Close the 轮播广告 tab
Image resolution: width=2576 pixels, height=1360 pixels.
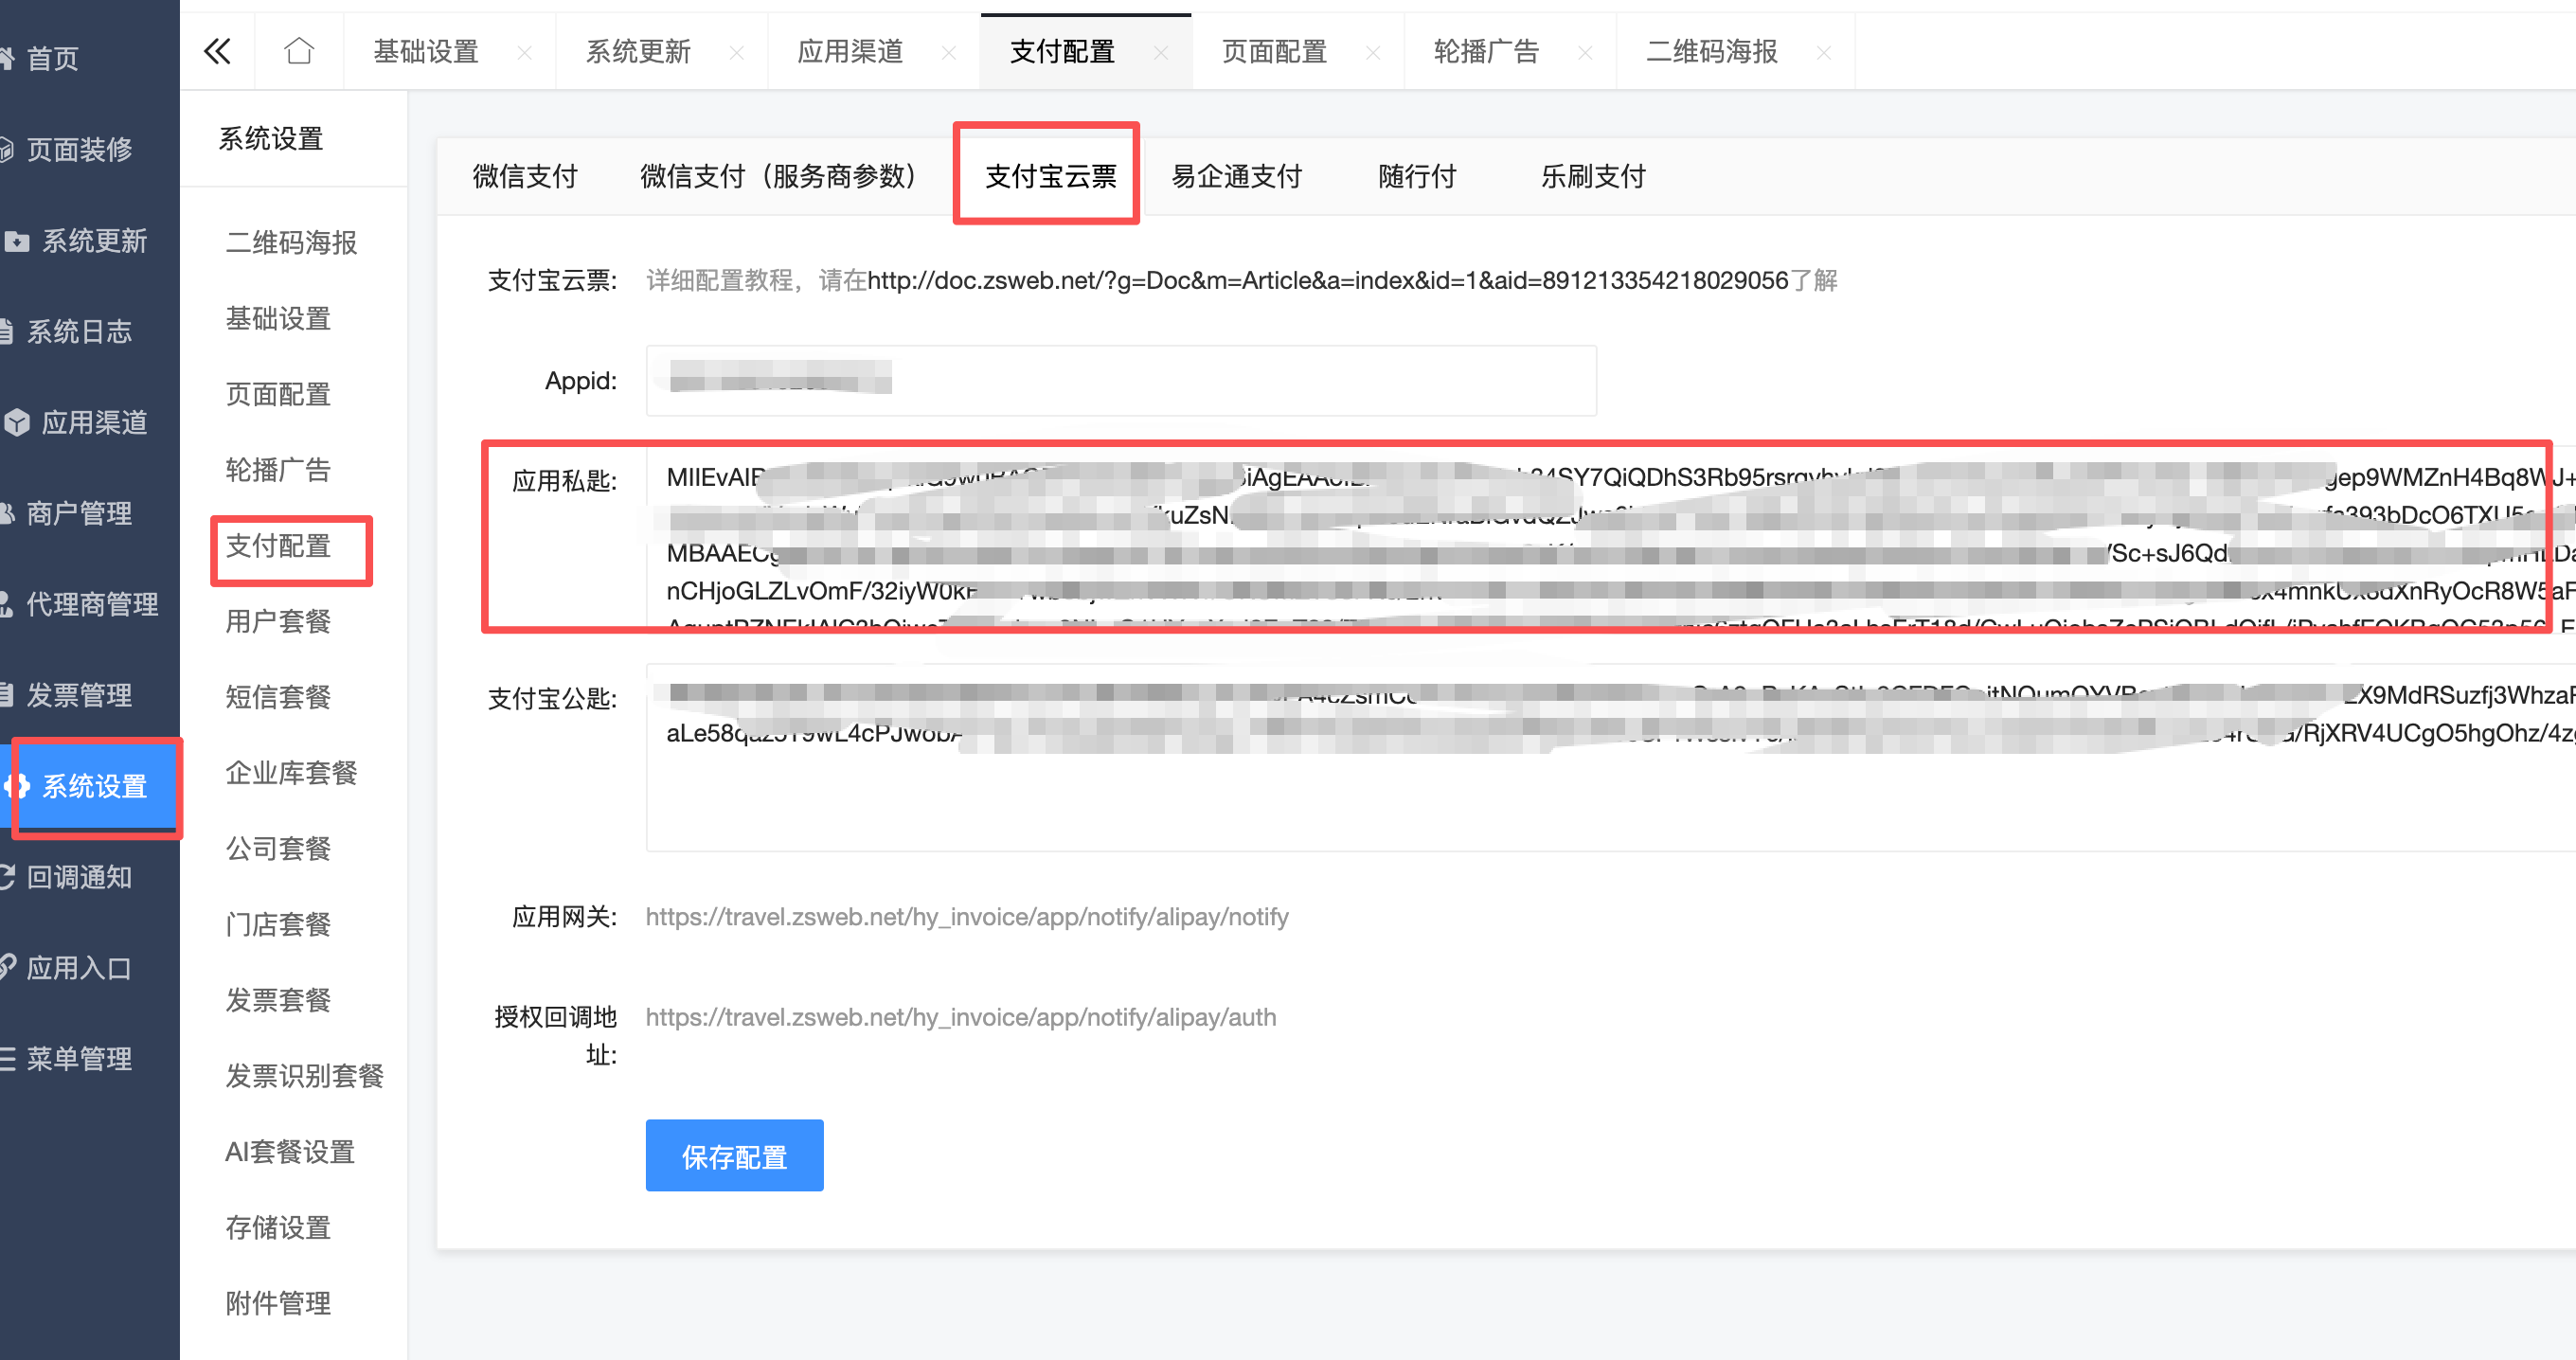click(1585, 53)
